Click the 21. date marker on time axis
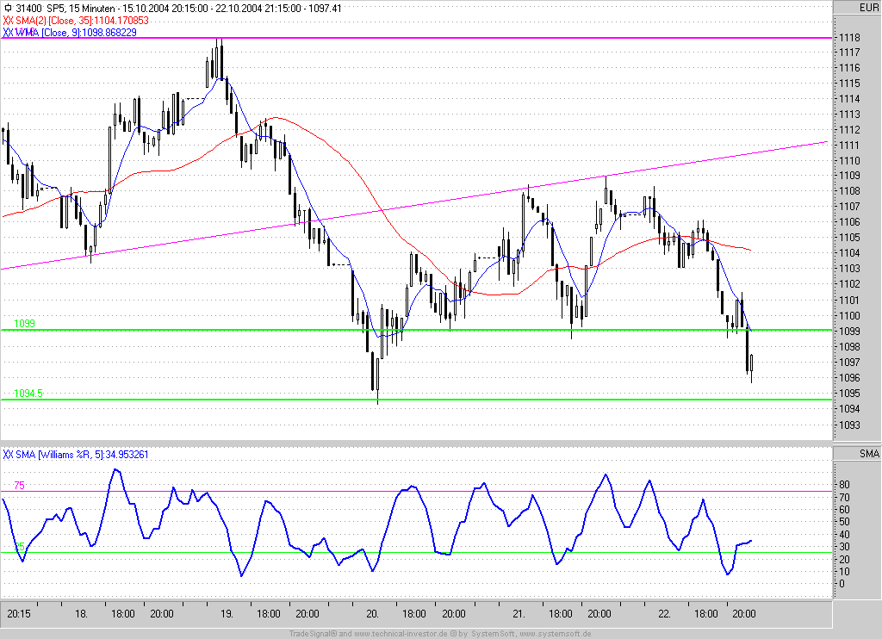Image resolution: width=882 pixels, height=639 pixels. pos(519,614)
